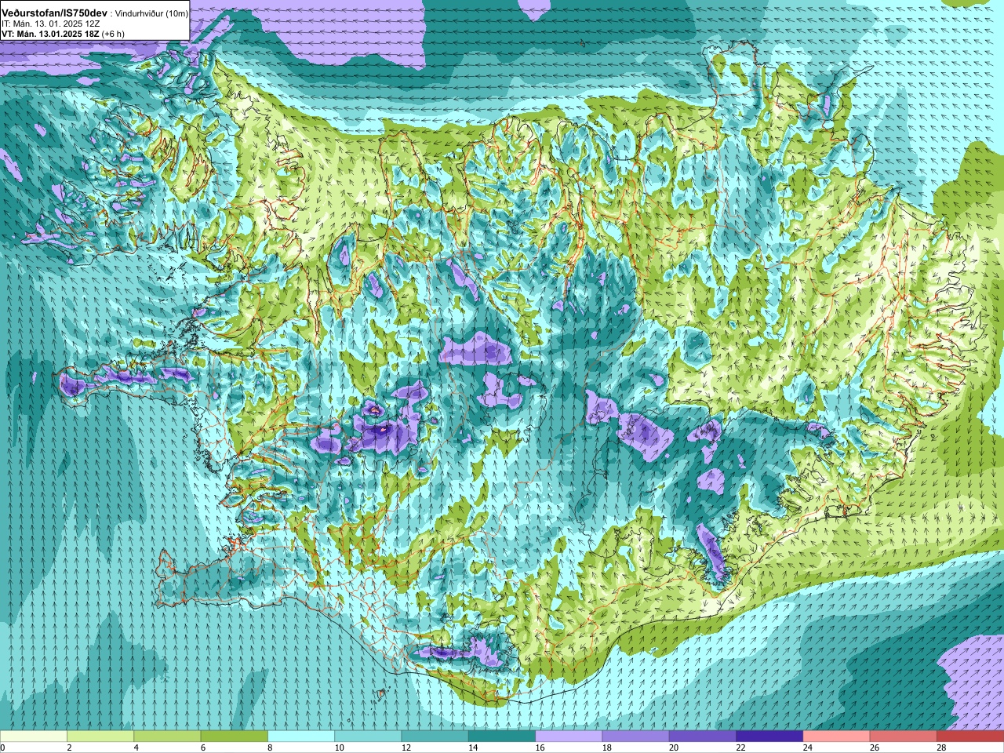
Task: Click the light pink 24–26 legend swatch
Action: pyautogui.click(x=837, y=737)
